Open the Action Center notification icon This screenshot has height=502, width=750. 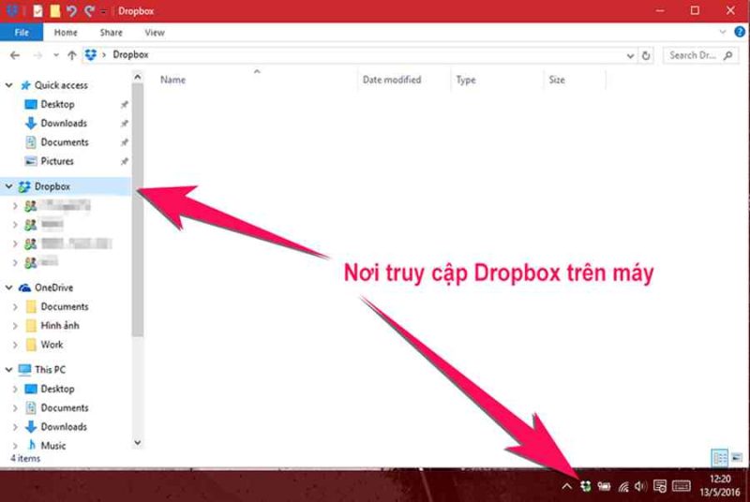660,486
